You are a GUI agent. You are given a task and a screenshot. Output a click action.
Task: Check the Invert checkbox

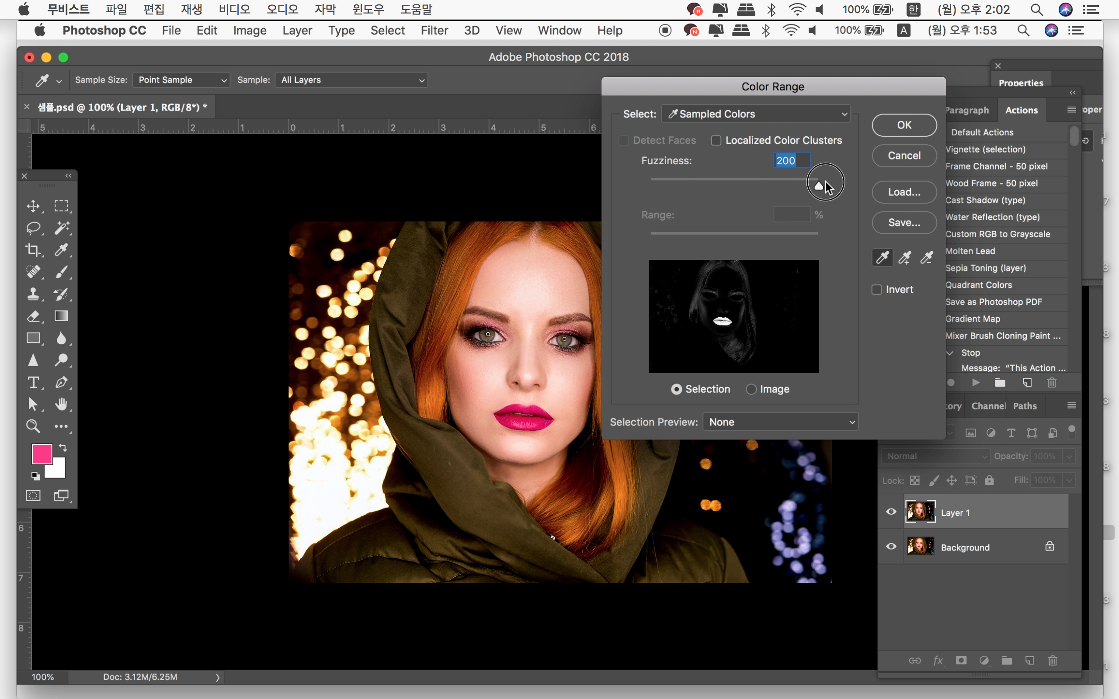(877, 290)
